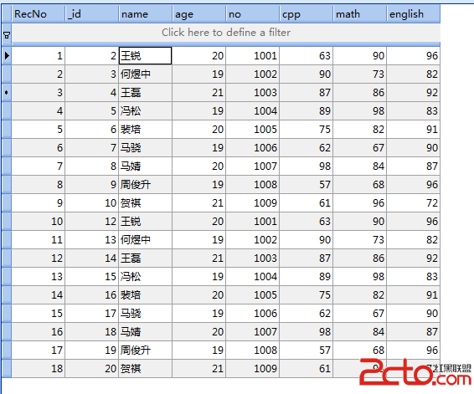Open 'Click here to define a filter' row

pos(226,33)
